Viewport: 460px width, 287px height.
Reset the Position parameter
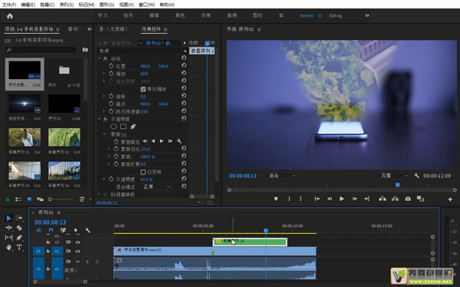[184, 66]
